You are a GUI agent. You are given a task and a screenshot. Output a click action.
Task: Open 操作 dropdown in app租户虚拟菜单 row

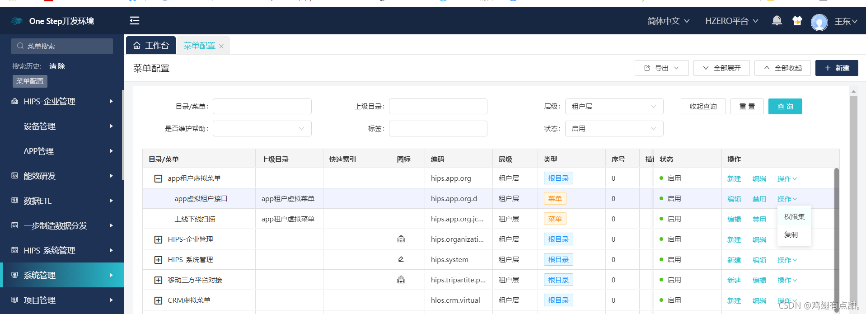click(x=787, y=178)
